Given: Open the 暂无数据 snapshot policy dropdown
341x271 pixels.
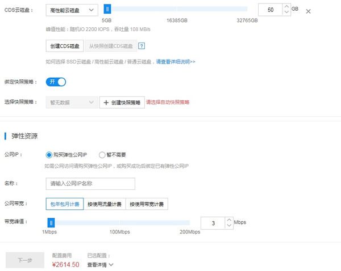Looking at the screenshot, I should coord(71,103).
